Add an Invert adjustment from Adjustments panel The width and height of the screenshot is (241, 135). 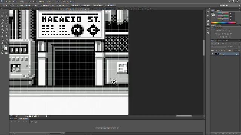[x=217, y=37]
